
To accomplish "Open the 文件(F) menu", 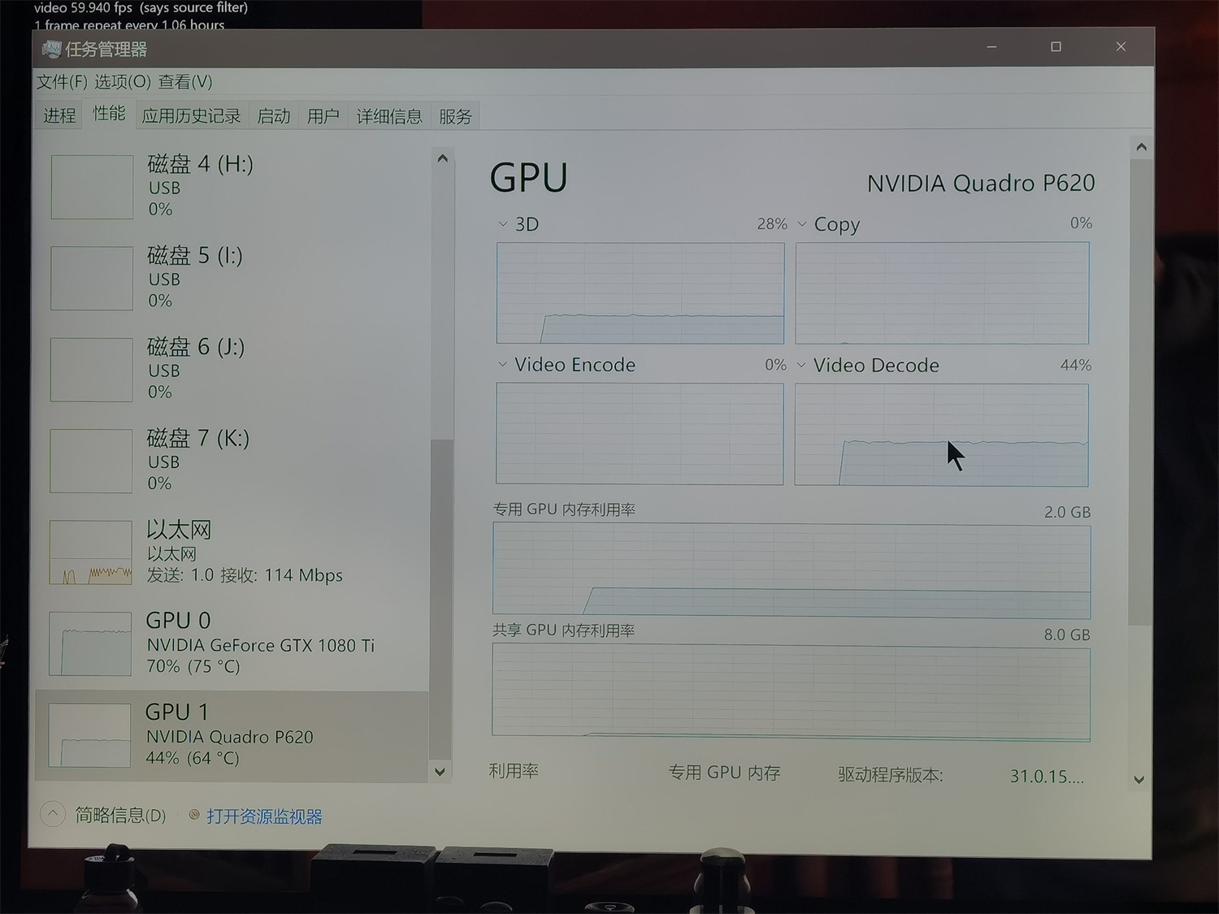I will tap(62, 82).
